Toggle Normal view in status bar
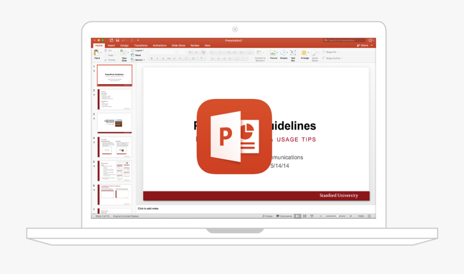This screenshot has height=274, width=464. [297, 216]
